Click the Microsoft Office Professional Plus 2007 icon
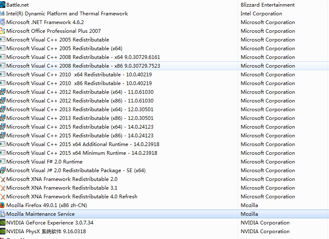This screenshot has height=239, width=329. [2, 31]
